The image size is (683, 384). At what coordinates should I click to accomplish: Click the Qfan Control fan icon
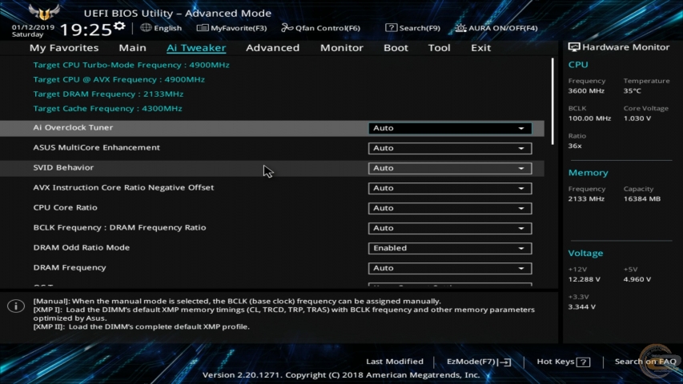point(287,28)
